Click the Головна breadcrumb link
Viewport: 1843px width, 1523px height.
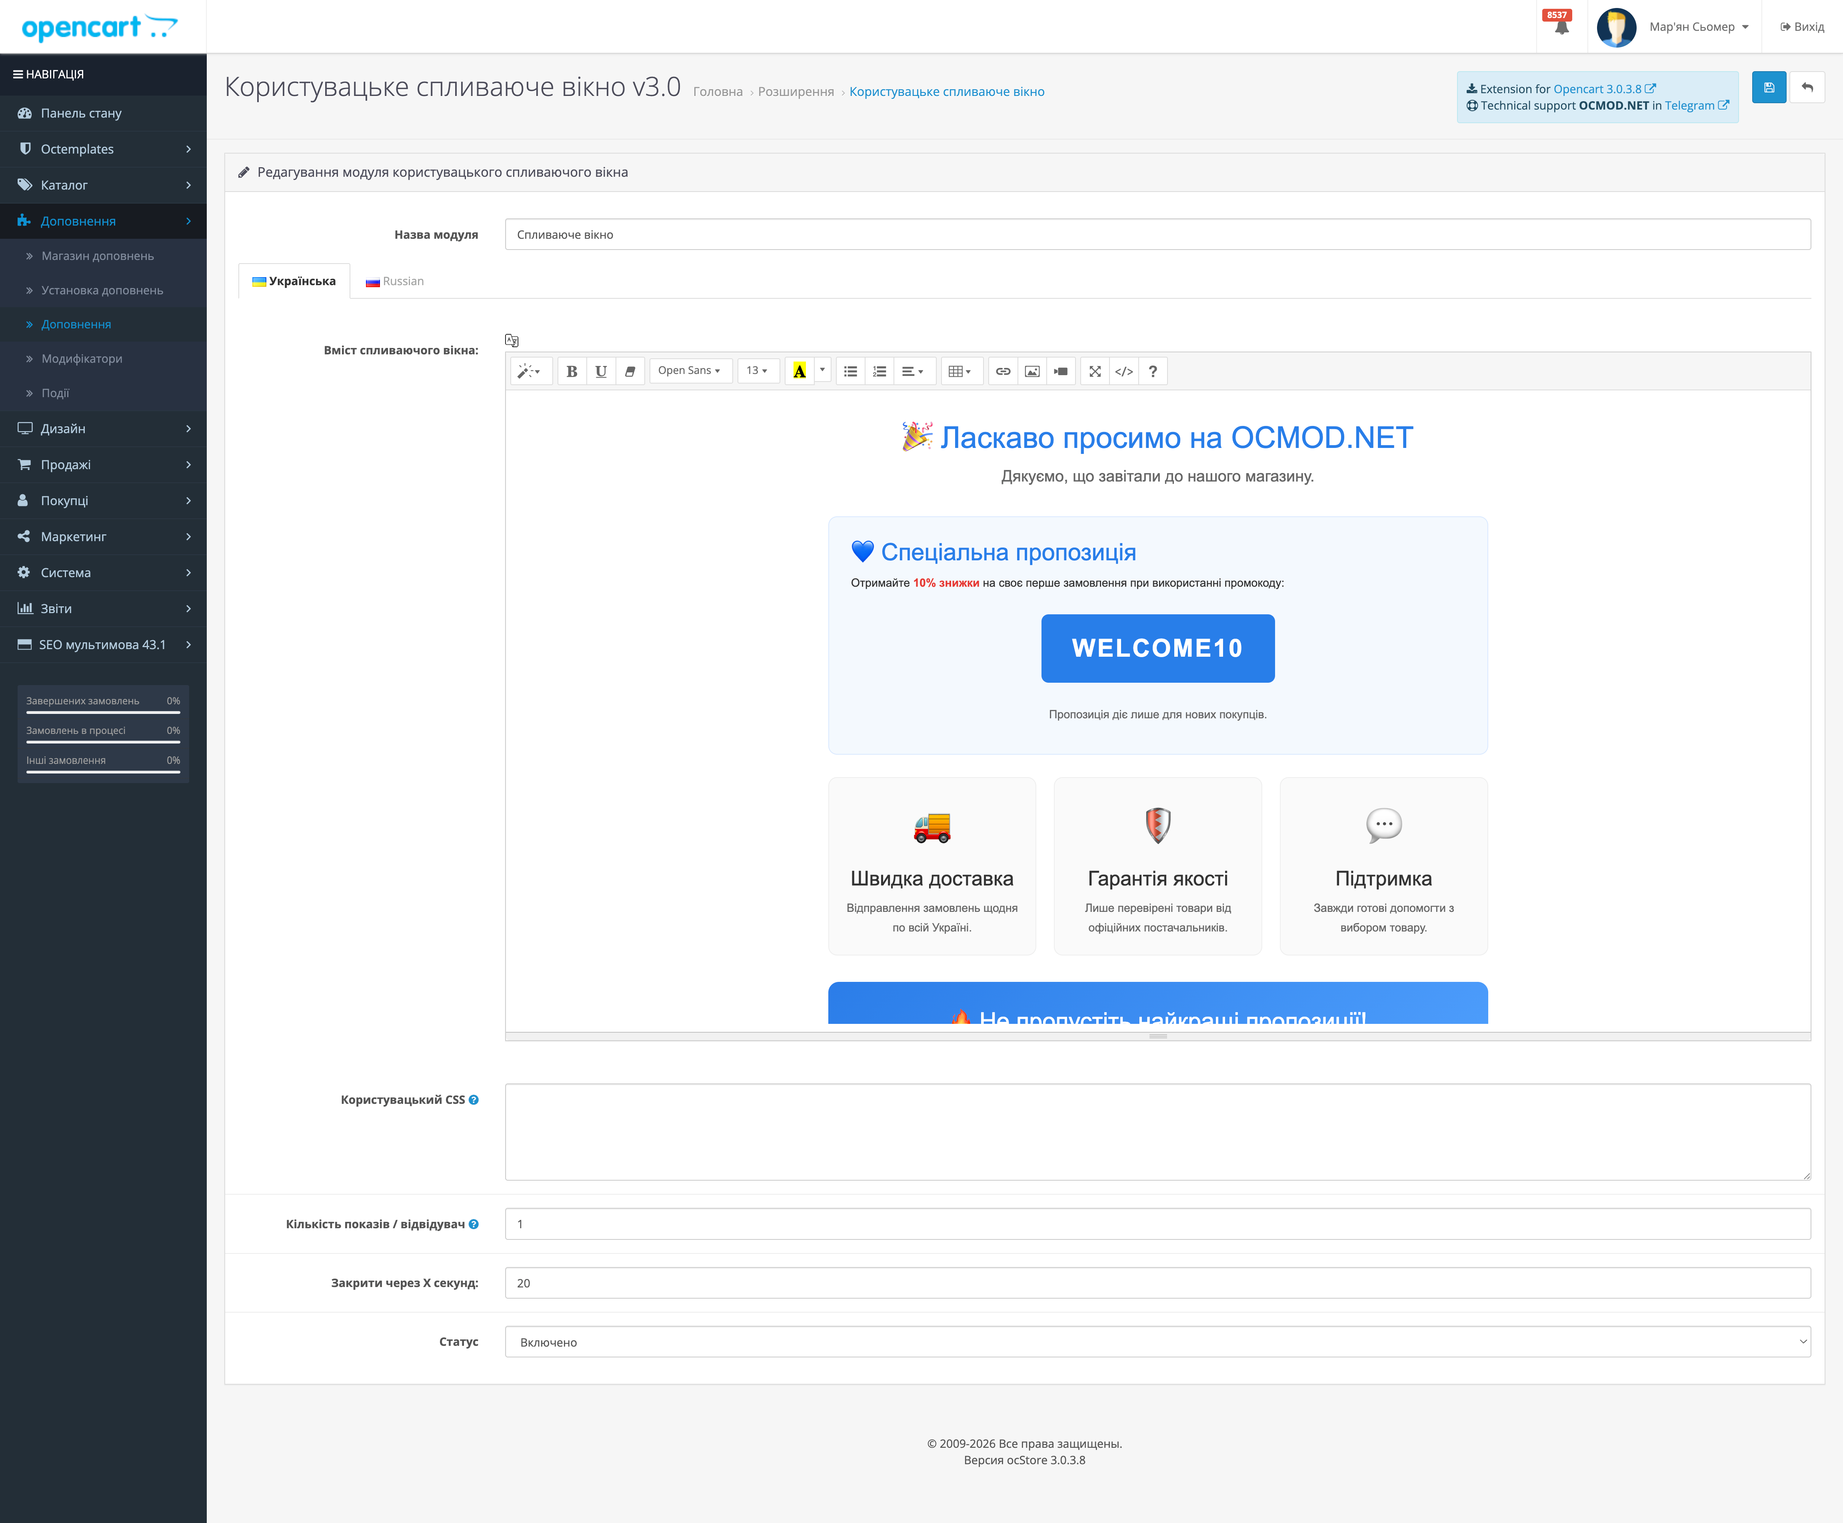718,91
